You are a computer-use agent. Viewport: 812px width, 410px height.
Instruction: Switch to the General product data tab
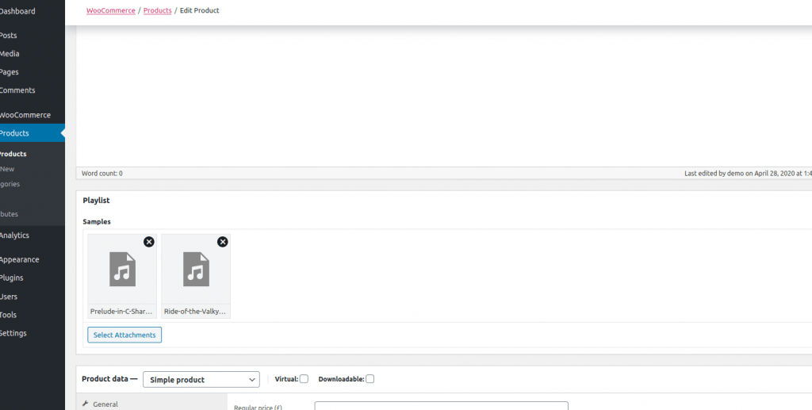tap(105, 404)
